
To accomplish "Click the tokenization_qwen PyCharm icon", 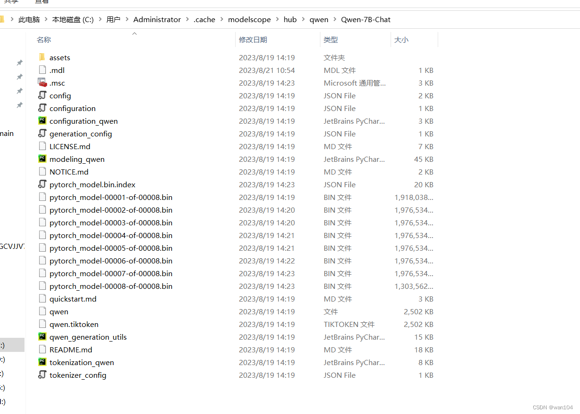I will coord(42,362).
